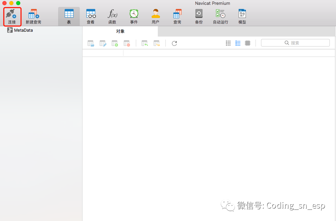Screen dimensions: 336x221
Task: Click the open table icon
Action: (91, 43)
